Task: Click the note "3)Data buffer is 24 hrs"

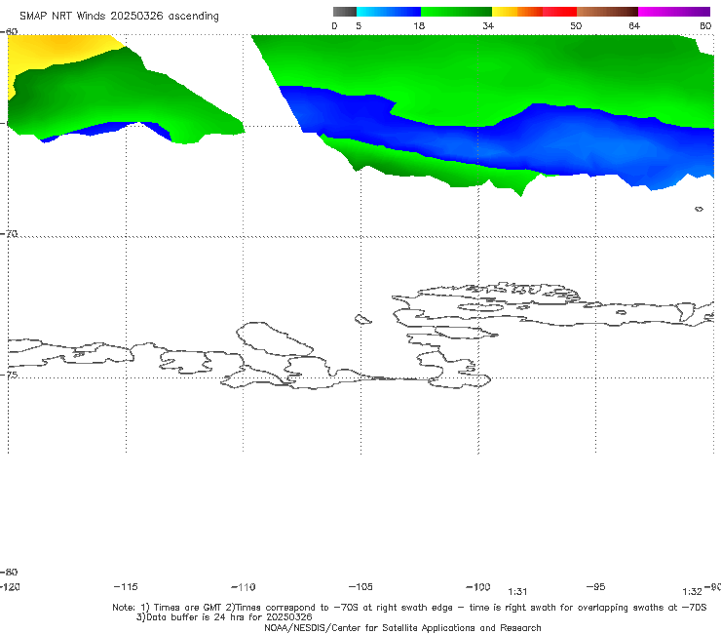Action: [224, 617]
